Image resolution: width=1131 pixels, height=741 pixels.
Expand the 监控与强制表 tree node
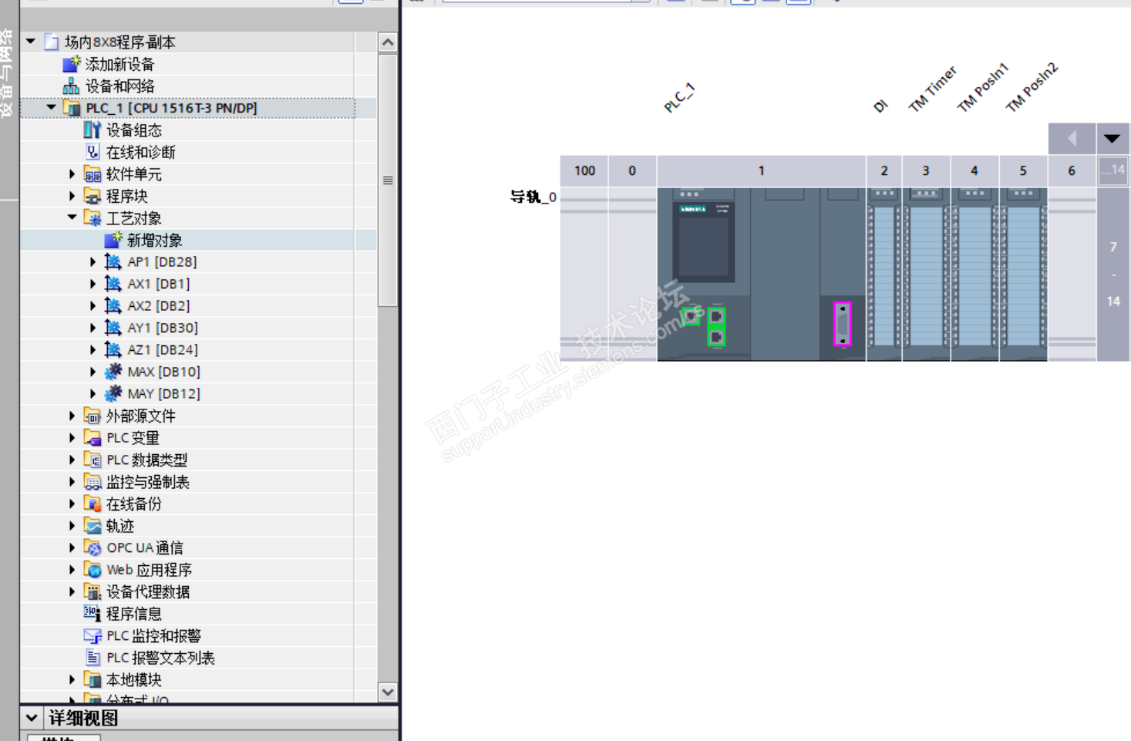tap(72, 482)
